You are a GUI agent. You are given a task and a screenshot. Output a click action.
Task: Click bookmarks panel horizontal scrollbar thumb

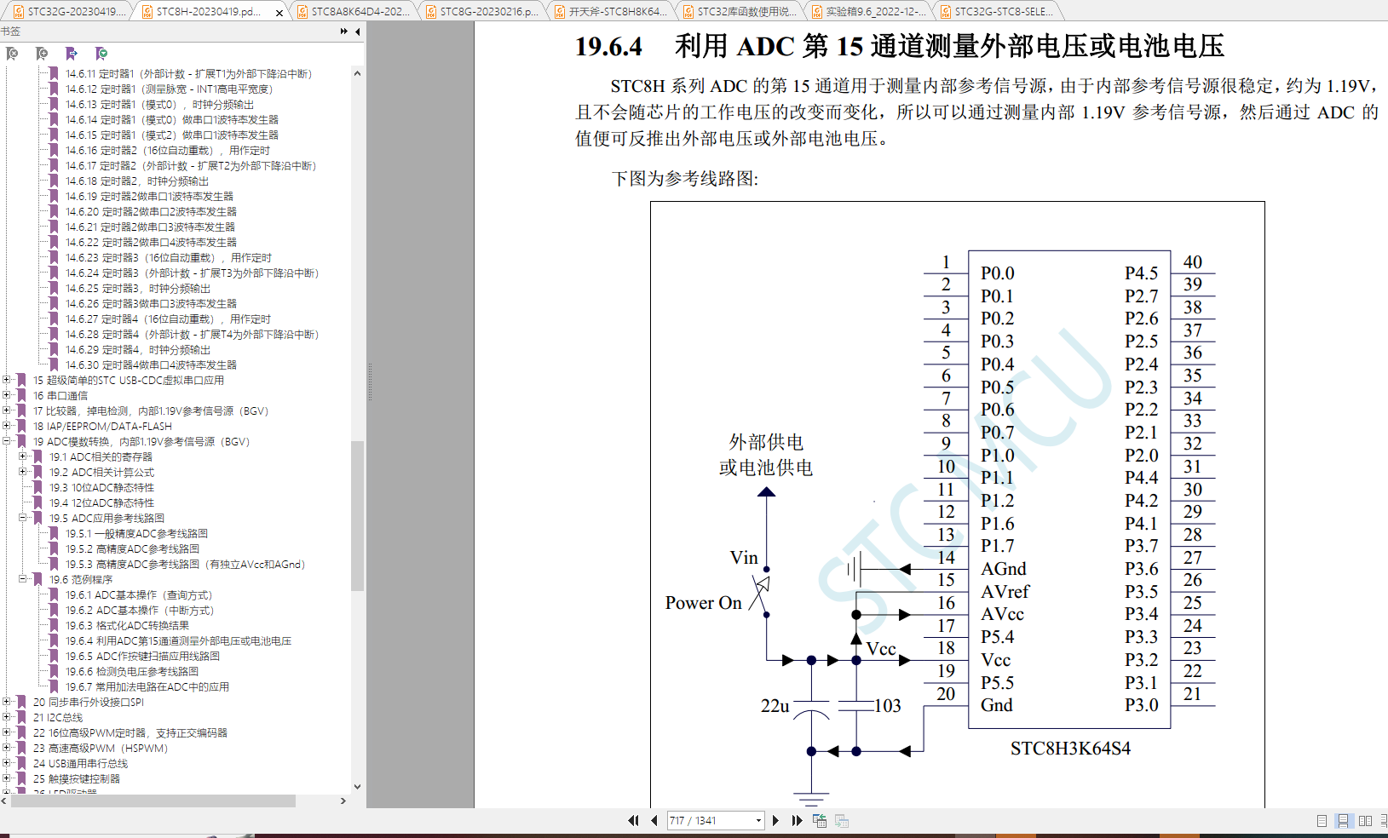click(152, 801)
